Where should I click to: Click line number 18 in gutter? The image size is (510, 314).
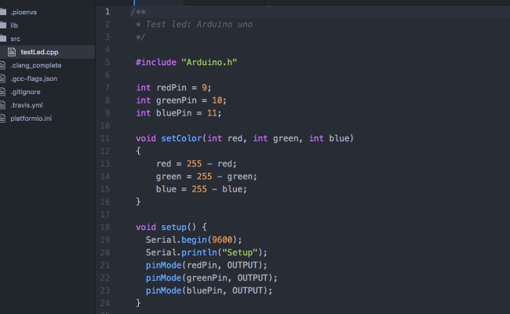click(x=104, y=227)
